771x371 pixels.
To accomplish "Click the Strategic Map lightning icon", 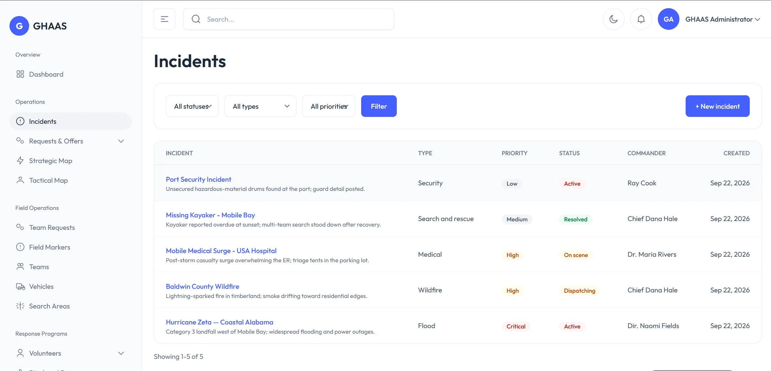I will pos(20,160).
